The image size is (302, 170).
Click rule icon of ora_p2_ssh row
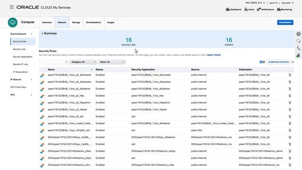[42, 117]
